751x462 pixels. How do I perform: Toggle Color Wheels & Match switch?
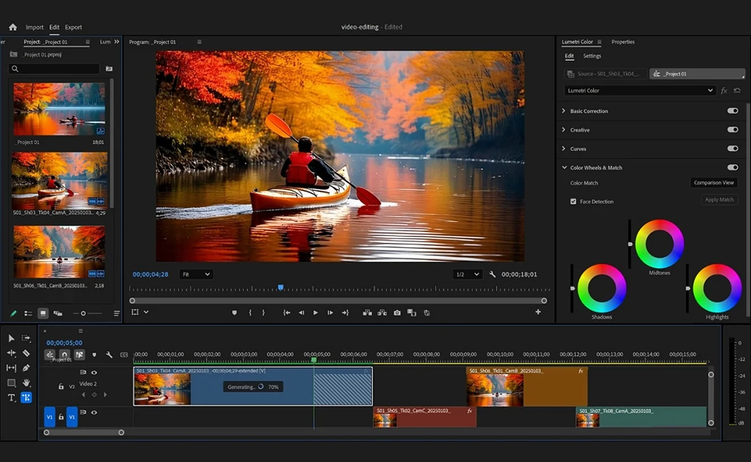tap(733, 167)
